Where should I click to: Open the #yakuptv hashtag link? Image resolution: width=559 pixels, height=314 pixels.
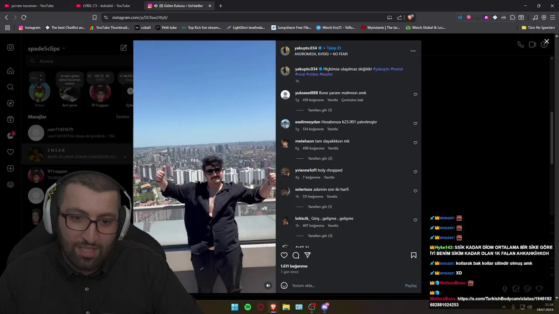click(381, 69)
